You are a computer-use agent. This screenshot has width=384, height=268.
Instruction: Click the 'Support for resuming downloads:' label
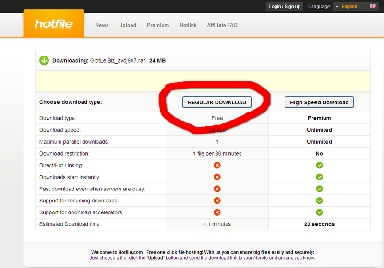(x=79, y=201)
